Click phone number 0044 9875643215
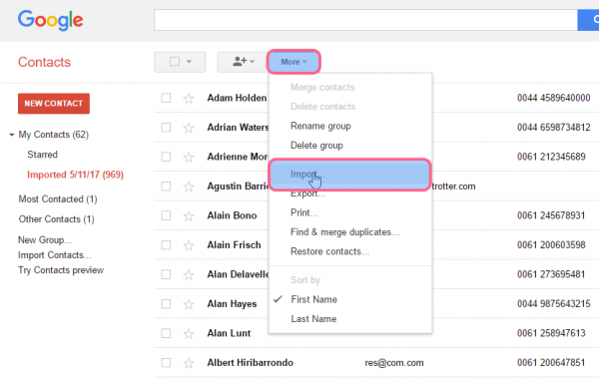Image resolution: width=599 pixels, height=386 pixels. (553, 304)
